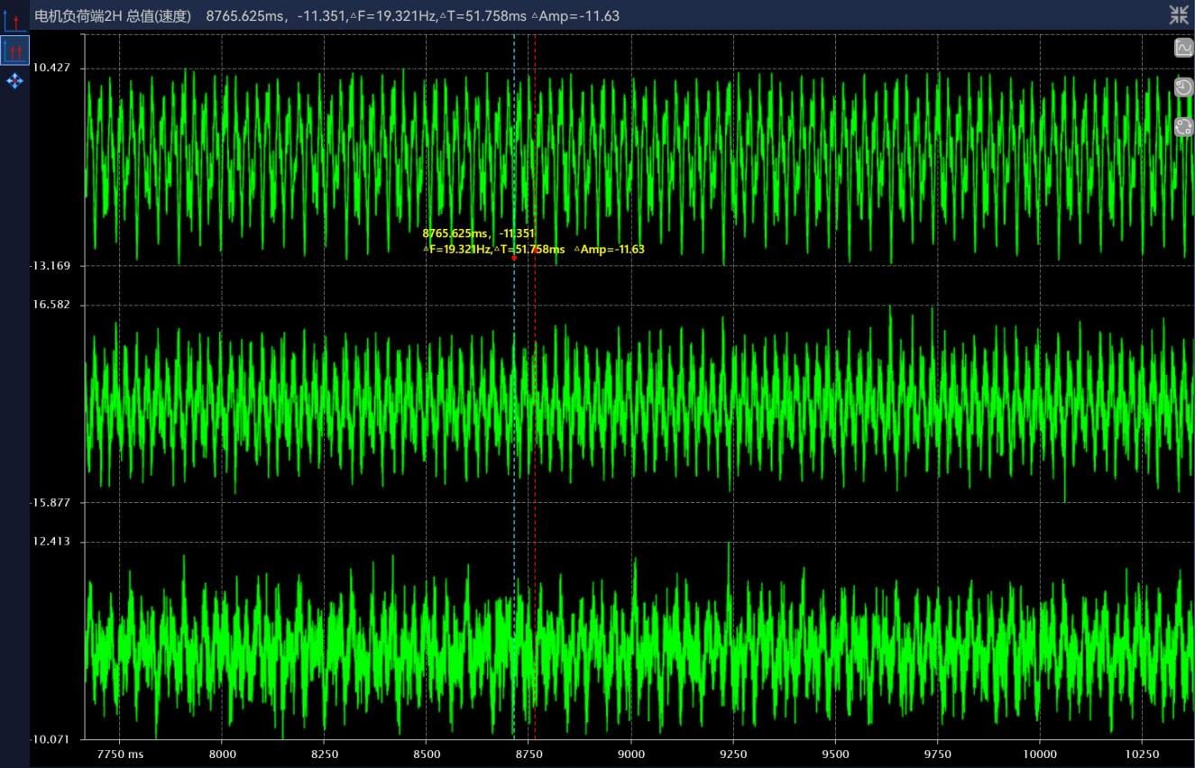Open the waveform chart display icon
This screenshot has width=1195, height=768.
(1183, 48)
